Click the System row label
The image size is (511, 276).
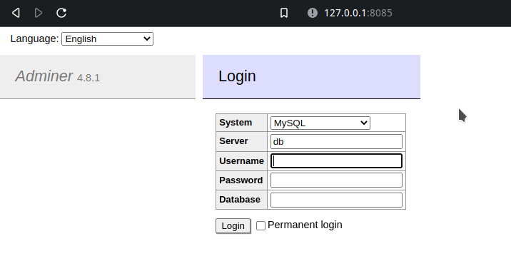(236, 123)
